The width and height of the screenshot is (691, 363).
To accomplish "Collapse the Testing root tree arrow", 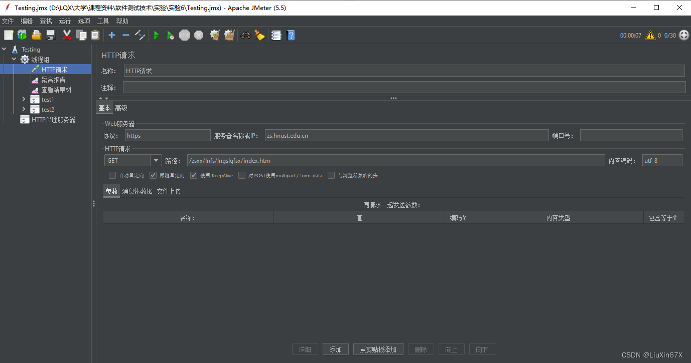I will click(x=5, y=49).
